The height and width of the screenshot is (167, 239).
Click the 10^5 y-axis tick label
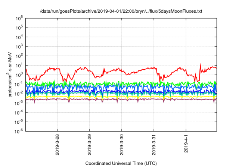click(19, 28)
